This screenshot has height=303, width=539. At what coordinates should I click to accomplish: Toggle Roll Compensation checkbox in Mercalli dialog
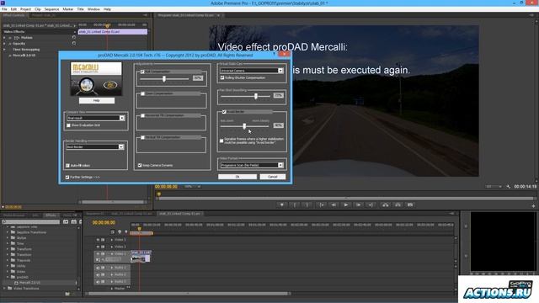142,72
